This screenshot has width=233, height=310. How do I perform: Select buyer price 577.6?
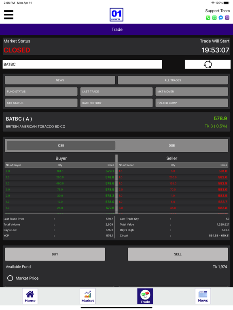tap(110, 208)
